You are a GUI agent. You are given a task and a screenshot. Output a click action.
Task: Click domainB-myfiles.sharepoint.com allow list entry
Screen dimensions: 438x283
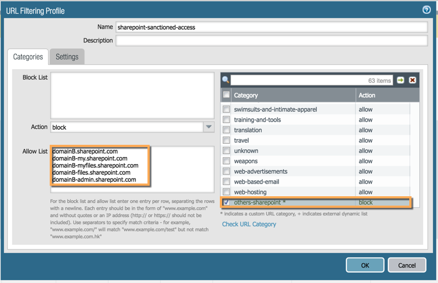(x=95, y=165)
